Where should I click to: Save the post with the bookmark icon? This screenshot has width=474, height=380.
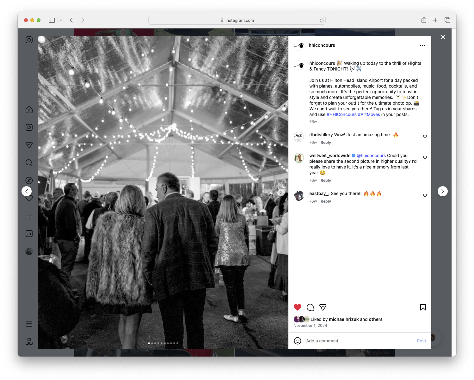(x=423, y=307)
